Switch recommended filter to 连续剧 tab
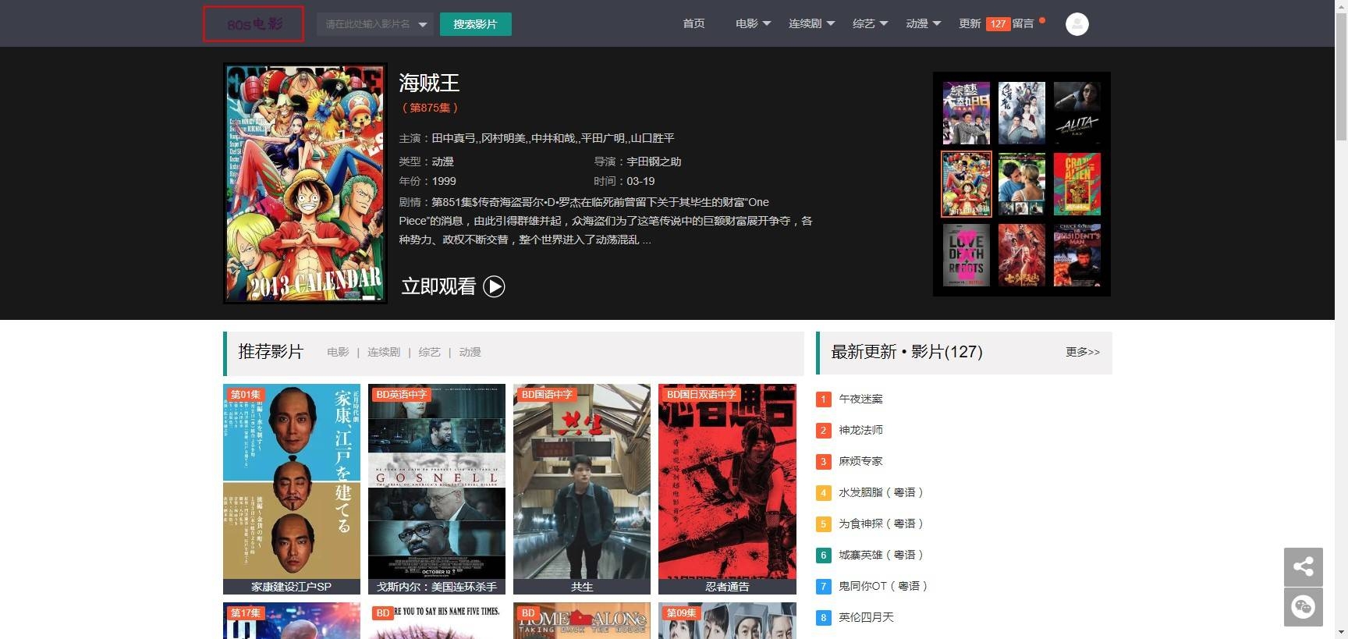The height and width of the screenshot is (639, 1348). point(384,353)
